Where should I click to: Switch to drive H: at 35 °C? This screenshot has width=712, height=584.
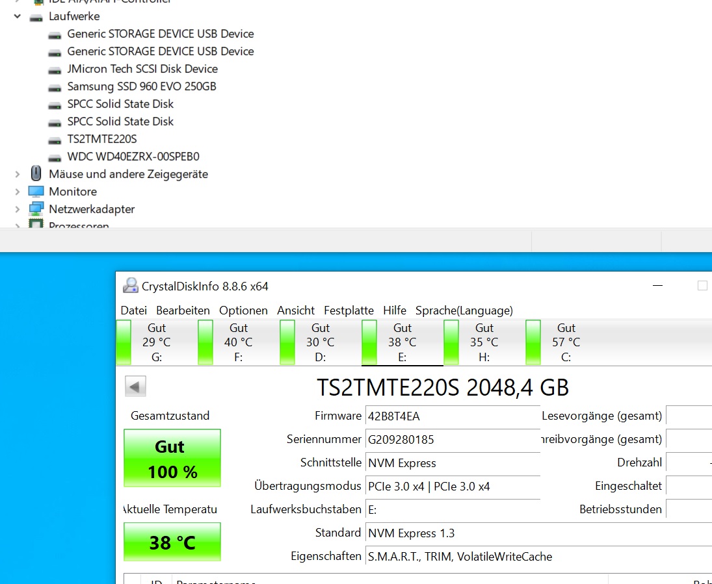pos(484,342)
